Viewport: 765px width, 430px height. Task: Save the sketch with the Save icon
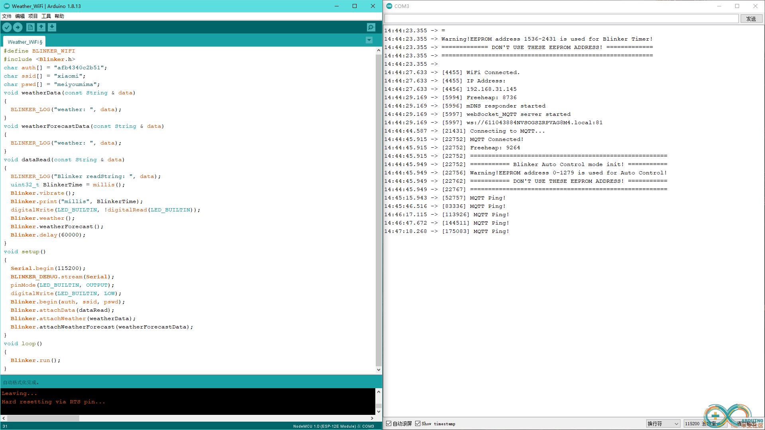52,27
